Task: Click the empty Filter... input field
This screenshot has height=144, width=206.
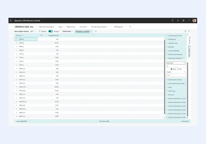Action: tap(176, 75)
